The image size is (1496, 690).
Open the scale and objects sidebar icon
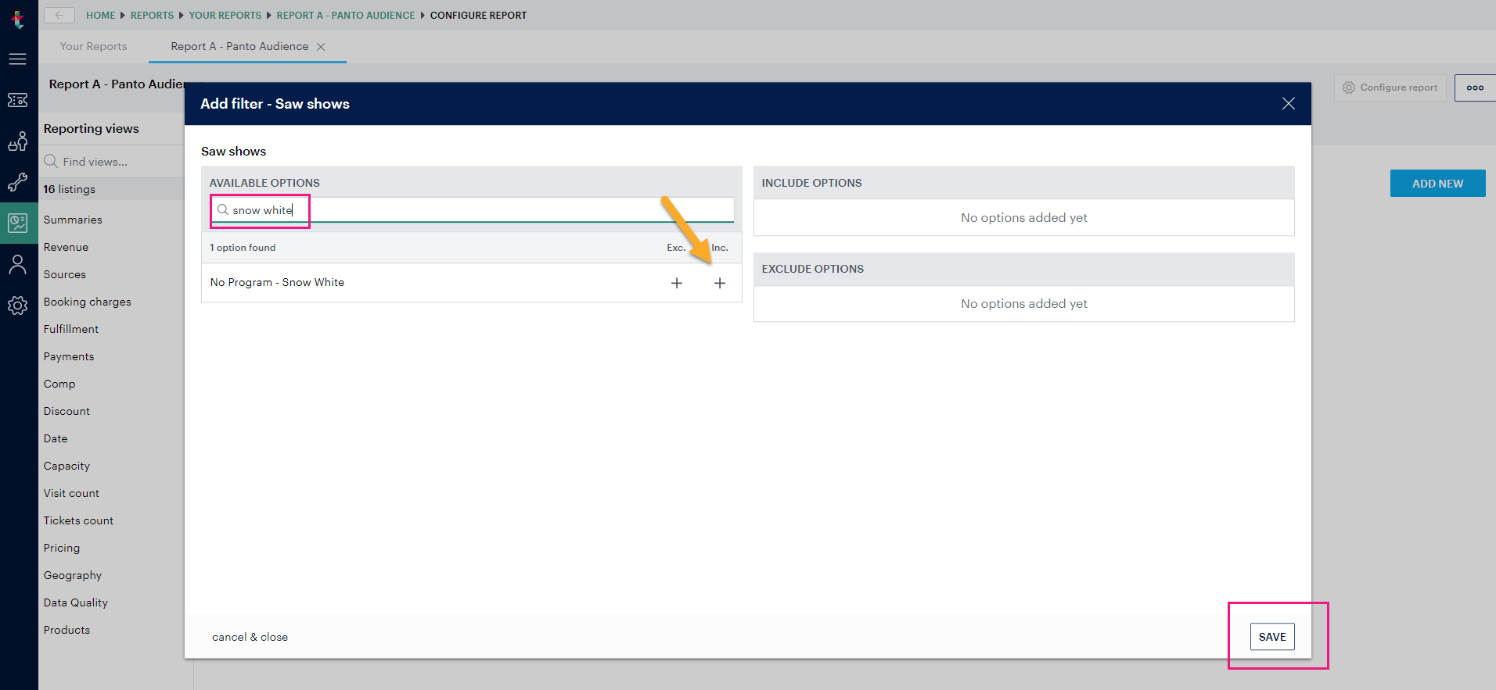pyautogui.click(x=18, y=141)
